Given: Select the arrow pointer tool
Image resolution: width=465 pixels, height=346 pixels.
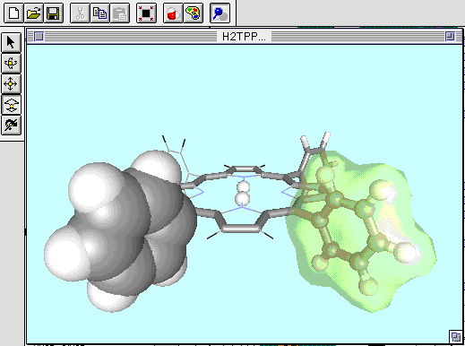Looking at the screenshot, I should coord(11,42).
